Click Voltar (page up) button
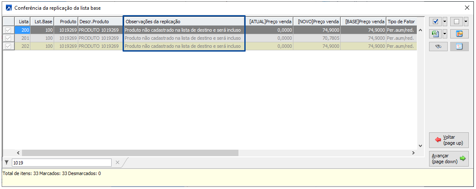 [449, 140]
